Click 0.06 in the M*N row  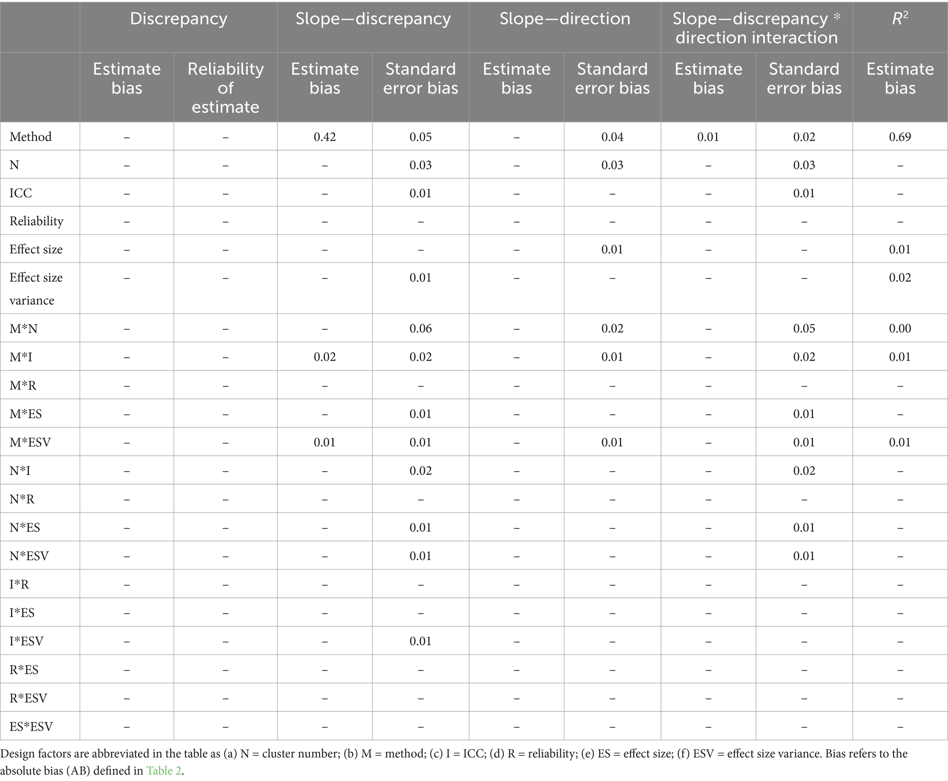(x=420, y=328)
